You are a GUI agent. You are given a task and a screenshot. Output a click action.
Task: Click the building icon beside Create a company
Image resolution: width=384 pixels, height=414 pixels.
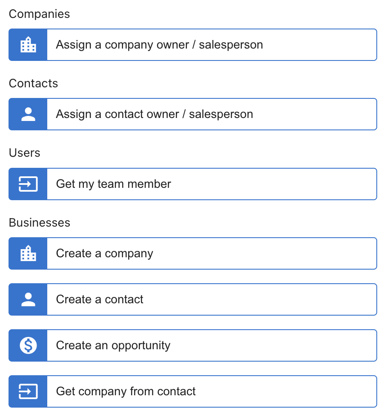pos(28,253)
